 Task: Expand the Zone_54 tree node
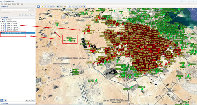pos(2,25)
